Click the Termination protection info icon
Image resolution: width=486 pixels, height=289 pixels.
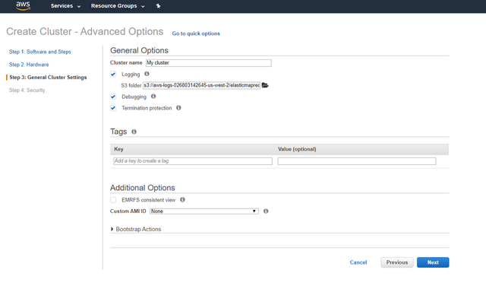click(x=178, y=108)
